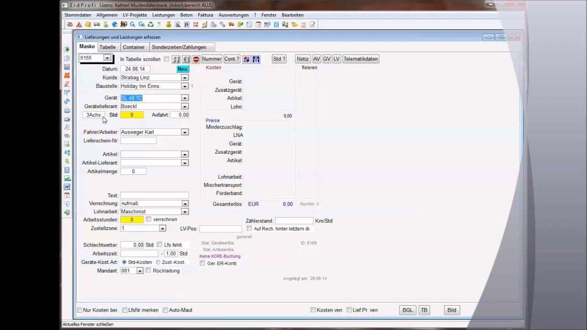Toggle Nur Kosten ber. checkbox

click(x=80, y=310)
